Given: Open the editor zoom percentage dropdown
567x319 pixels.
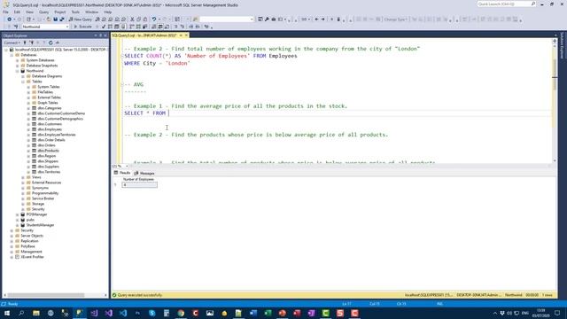Looking at the screenshot, I should point(127,167).
